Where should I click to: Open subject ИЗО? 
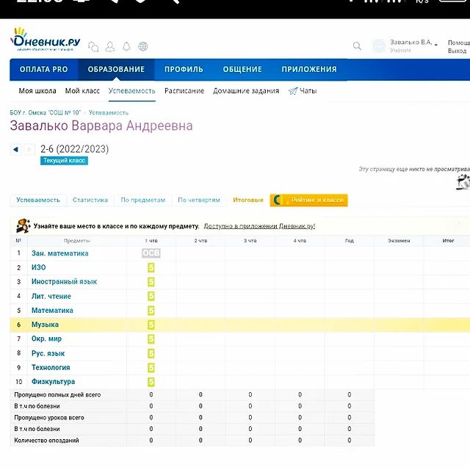pyautogui.click(x=39, y=267)
